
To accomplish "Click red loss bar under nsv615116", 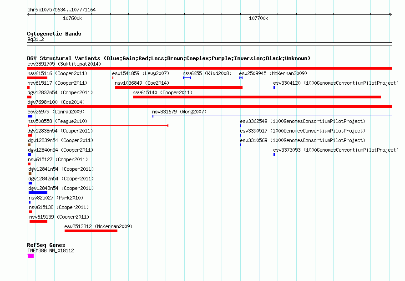I will [37, 78].
